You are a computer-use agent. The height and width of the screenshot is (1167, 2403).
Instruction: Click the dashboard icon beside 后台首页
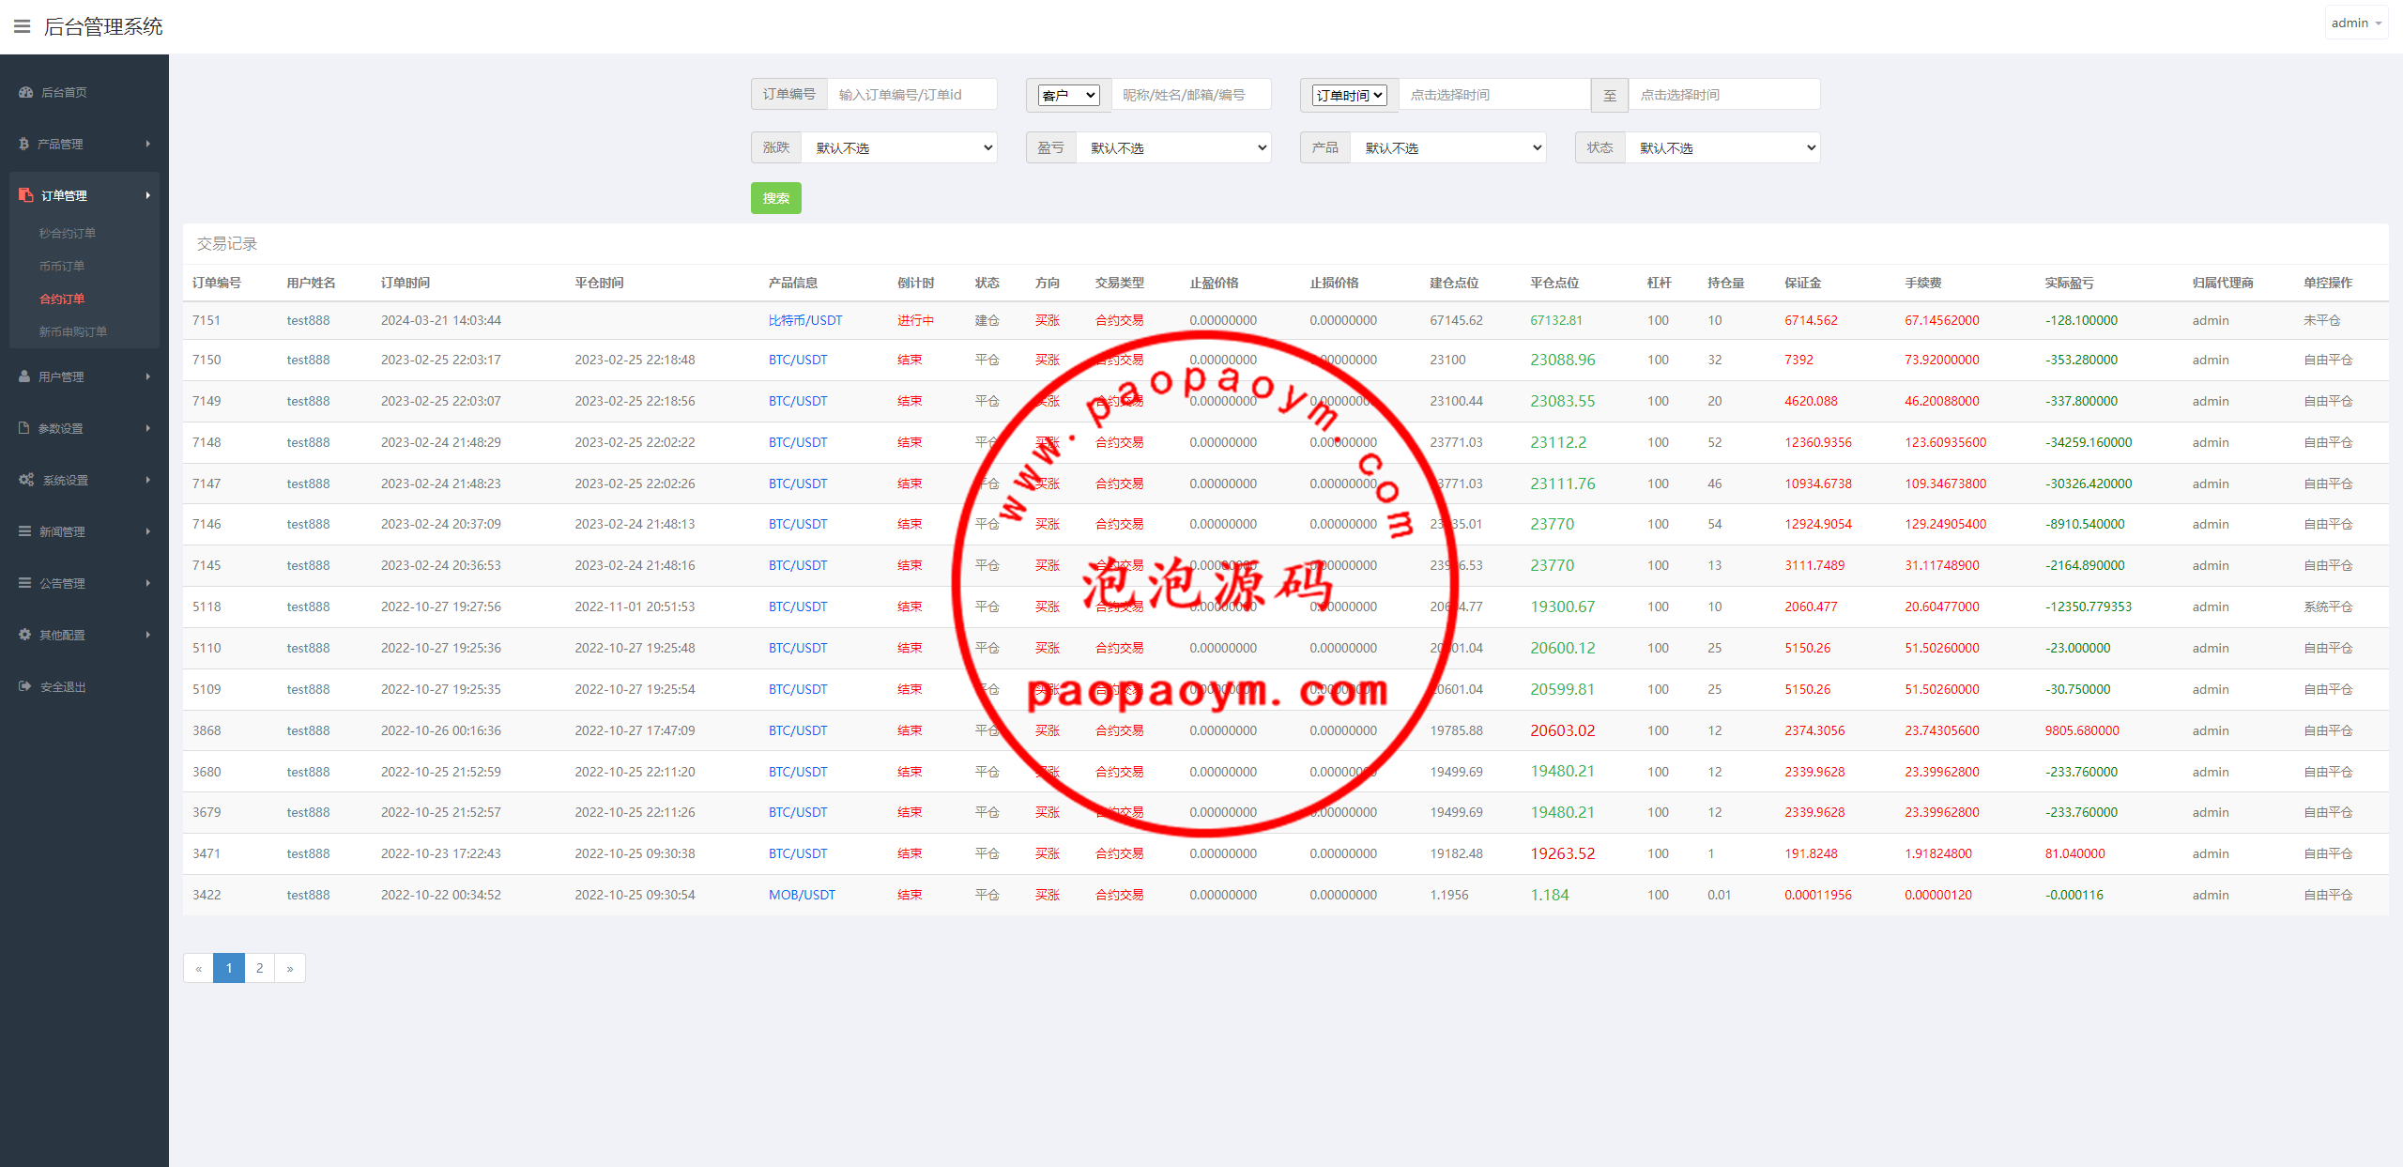26,92
